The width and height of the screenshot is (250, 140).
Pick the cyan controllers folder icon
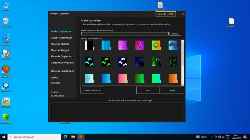click(x=90, y=62)
